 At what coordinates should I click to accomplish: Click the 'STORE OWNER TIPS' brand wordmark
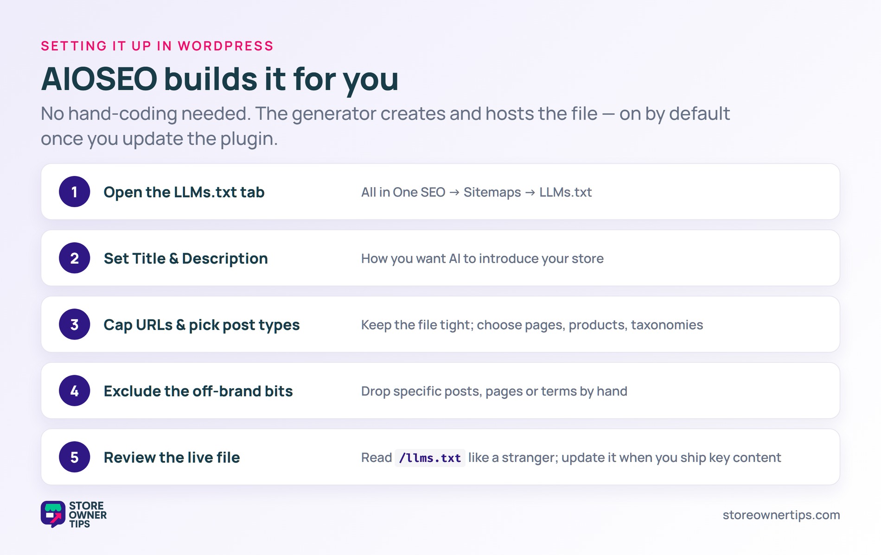pyautogui.click(x=88, y=515)
